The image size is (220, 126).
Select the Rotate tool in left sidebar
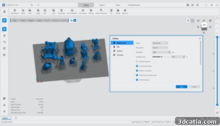click(4, 42)
